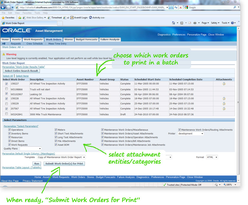Viewport: 248px width, 205px height.
Task: Open the File menu
Action: point(4,13)
